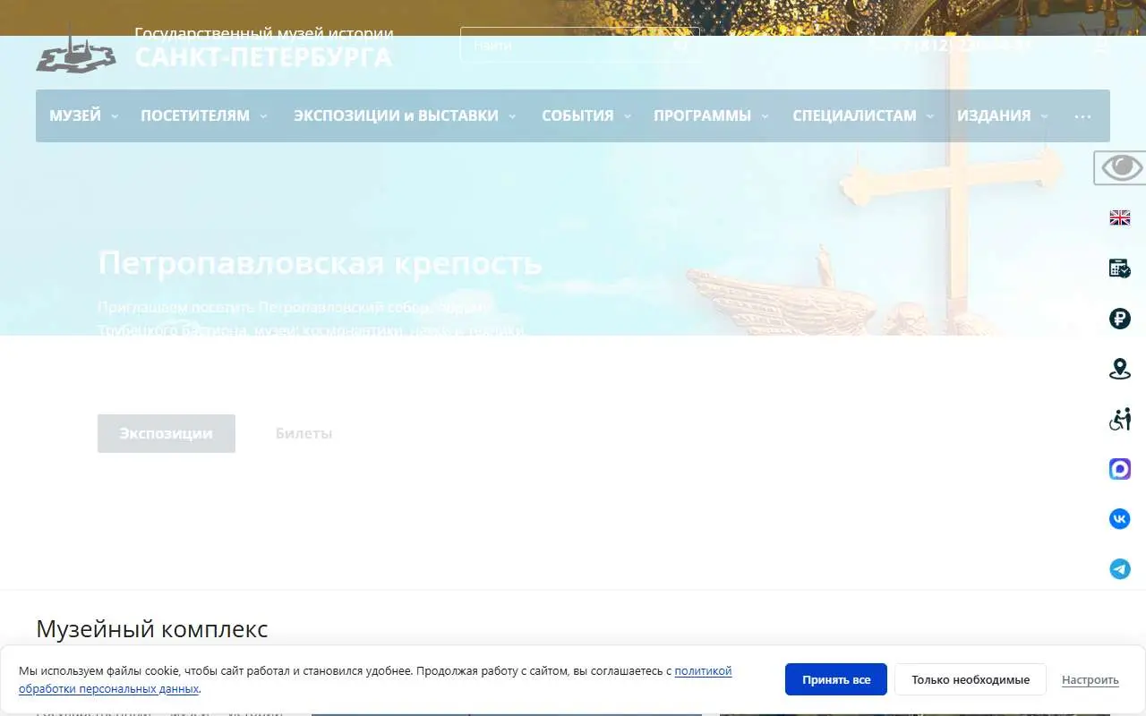Open the СПЕЦИАЛИСТАМ menu item
This screenshot has height=716, width=1146.
tap(854, 115)
